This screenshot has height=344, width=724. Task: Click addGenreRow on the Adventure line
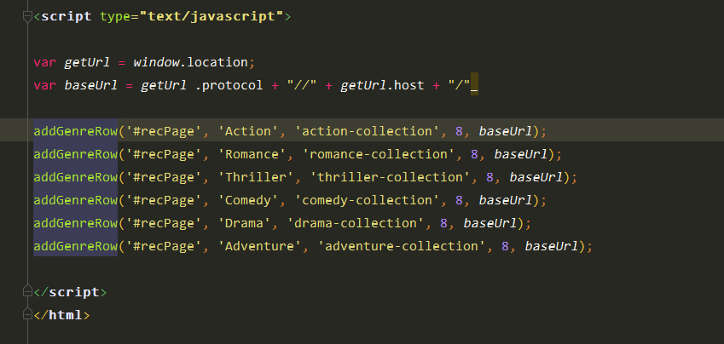[76, 246]
